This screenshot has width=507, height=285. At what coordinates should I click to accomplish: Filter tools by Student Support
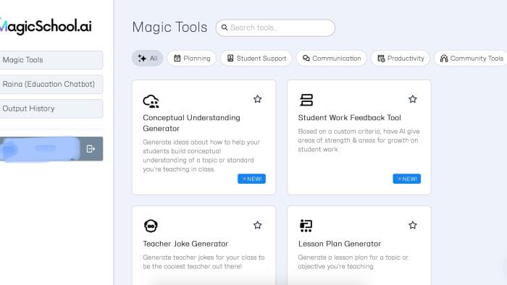point(256,59)
